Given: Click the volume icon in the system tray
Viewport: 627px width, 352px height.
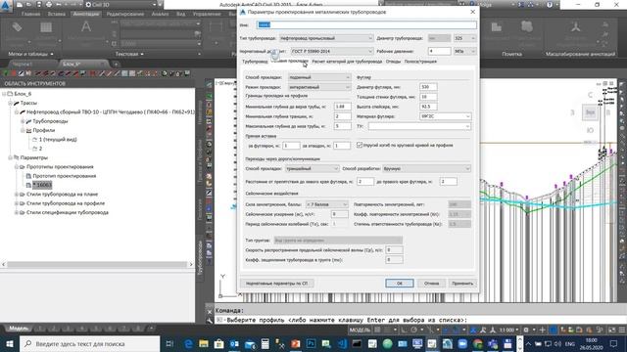Looking at the screenshot, I should (557, 343).
